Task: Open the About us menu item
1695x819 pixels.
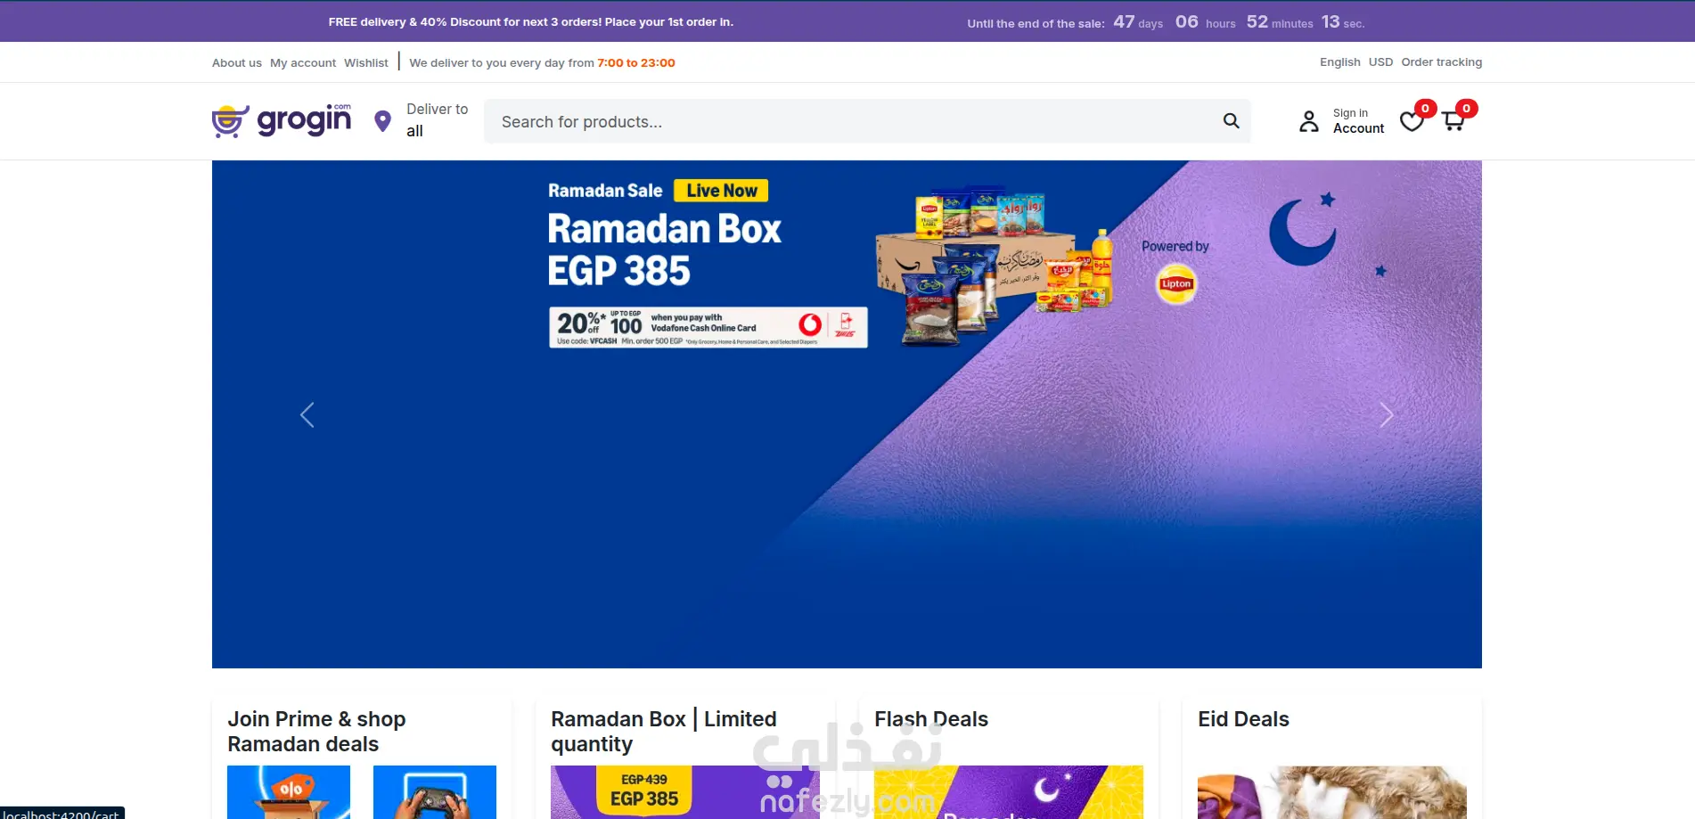Action: pyautogui.click(x=237, y=63)
